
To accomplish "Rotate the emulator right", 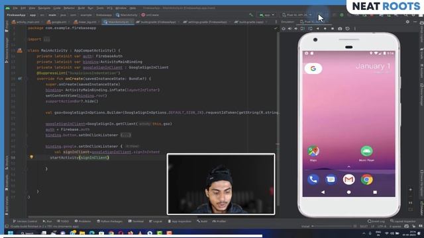I will coord(310,28).
